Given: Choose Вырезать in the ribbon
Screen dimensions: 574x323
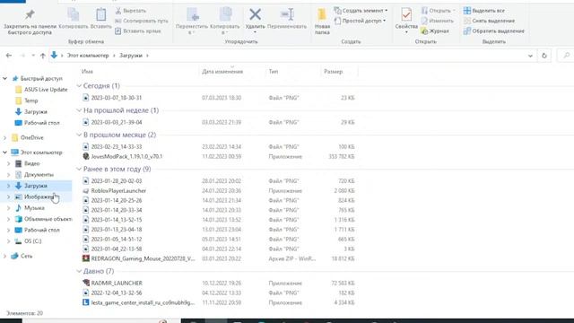Looking at the screenshot, I should [131, 11].
